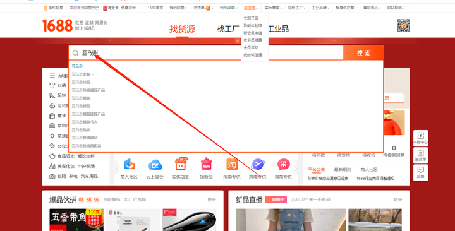The image size is (455, 231).
Task: Select 功能体验馆 from 诚信通 menu
Action: pos(252,25)
